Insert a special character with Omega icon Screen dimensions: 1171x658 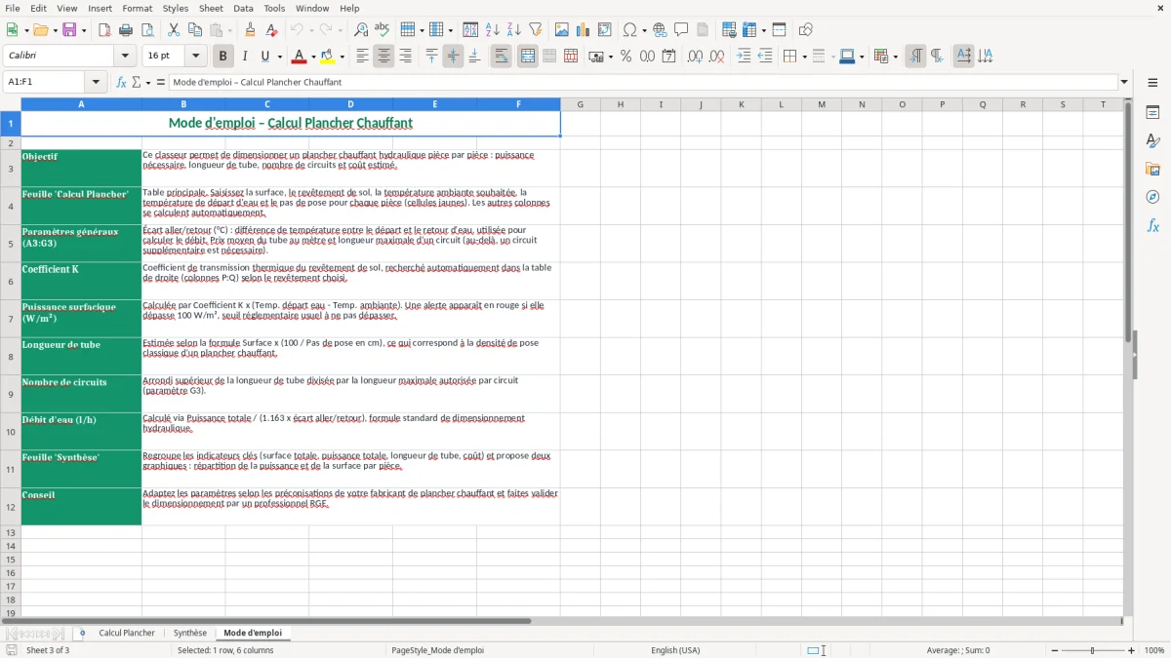coord(629,30)
